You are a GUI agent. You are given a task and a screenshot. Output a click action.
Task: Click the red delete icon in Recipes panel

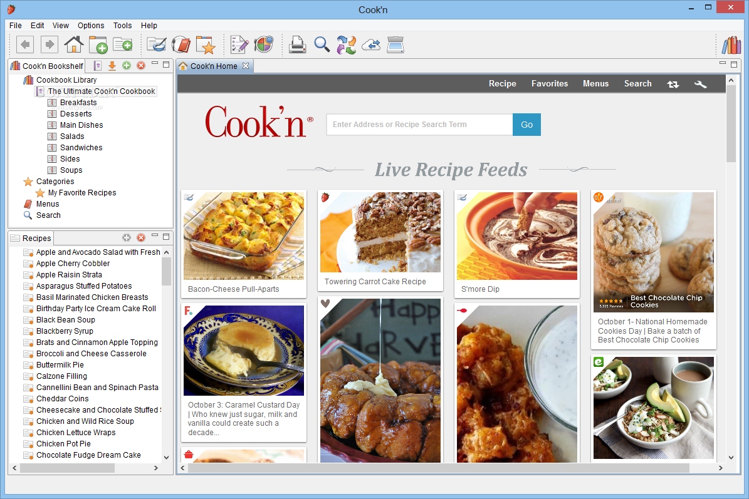pos(141,237)
